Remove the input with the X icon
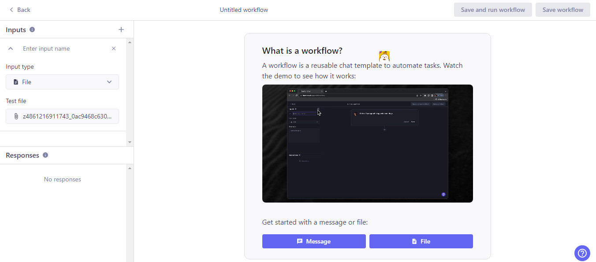 click(x=114, y=48)
